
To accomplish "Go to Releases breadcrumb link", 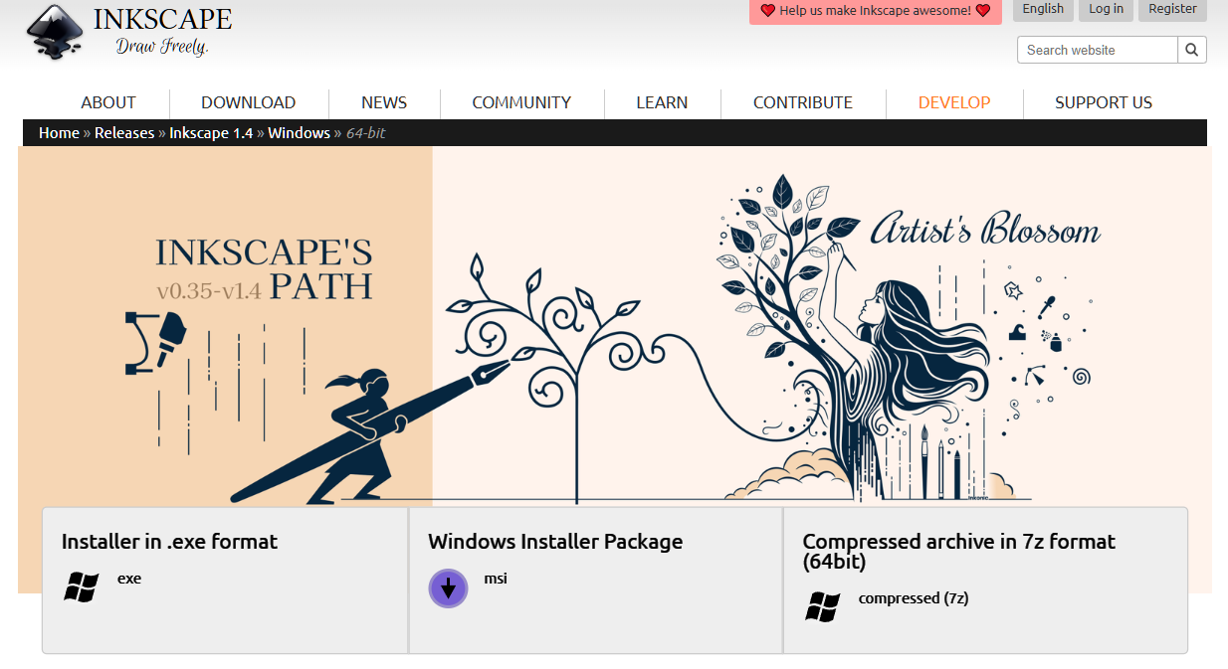I will point(124,133).
